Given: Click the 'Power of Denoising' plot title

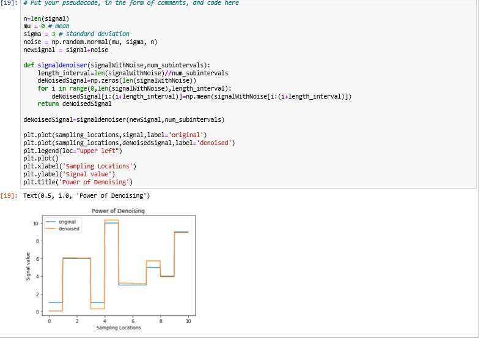Looking at the screenshot, I should [x=118, y=211].
